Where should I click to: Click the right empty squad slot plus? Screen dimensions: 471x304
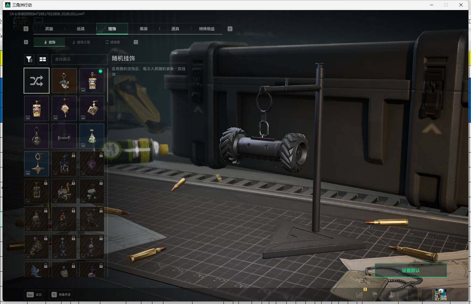coord(427,295)
